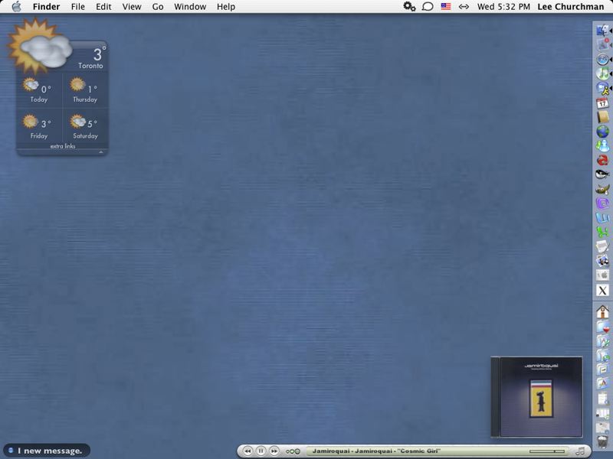Open the 1 new message notification
Viewport: 613px width, 459px height.
pyautogui.click(x=47, y=451)
